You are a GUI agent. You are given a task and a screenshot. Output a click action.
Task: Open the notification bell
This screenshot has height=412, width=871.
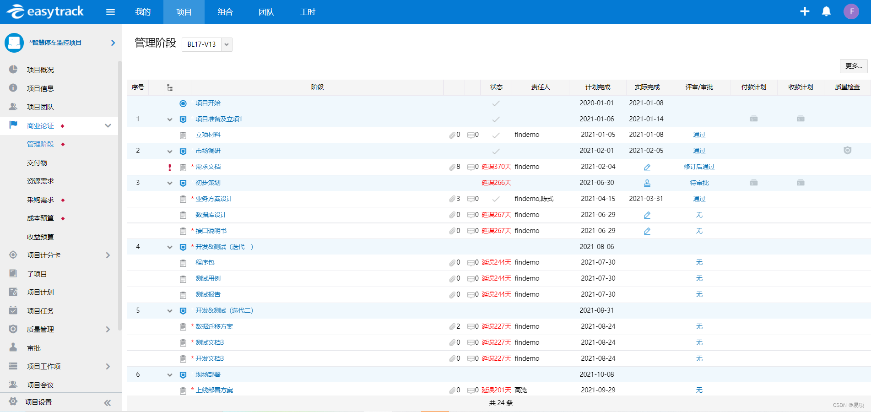pyautogui.click(x=826, y=11)
